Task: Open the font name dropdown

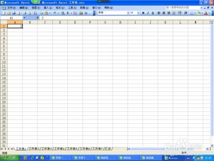Action: (128, 13)
